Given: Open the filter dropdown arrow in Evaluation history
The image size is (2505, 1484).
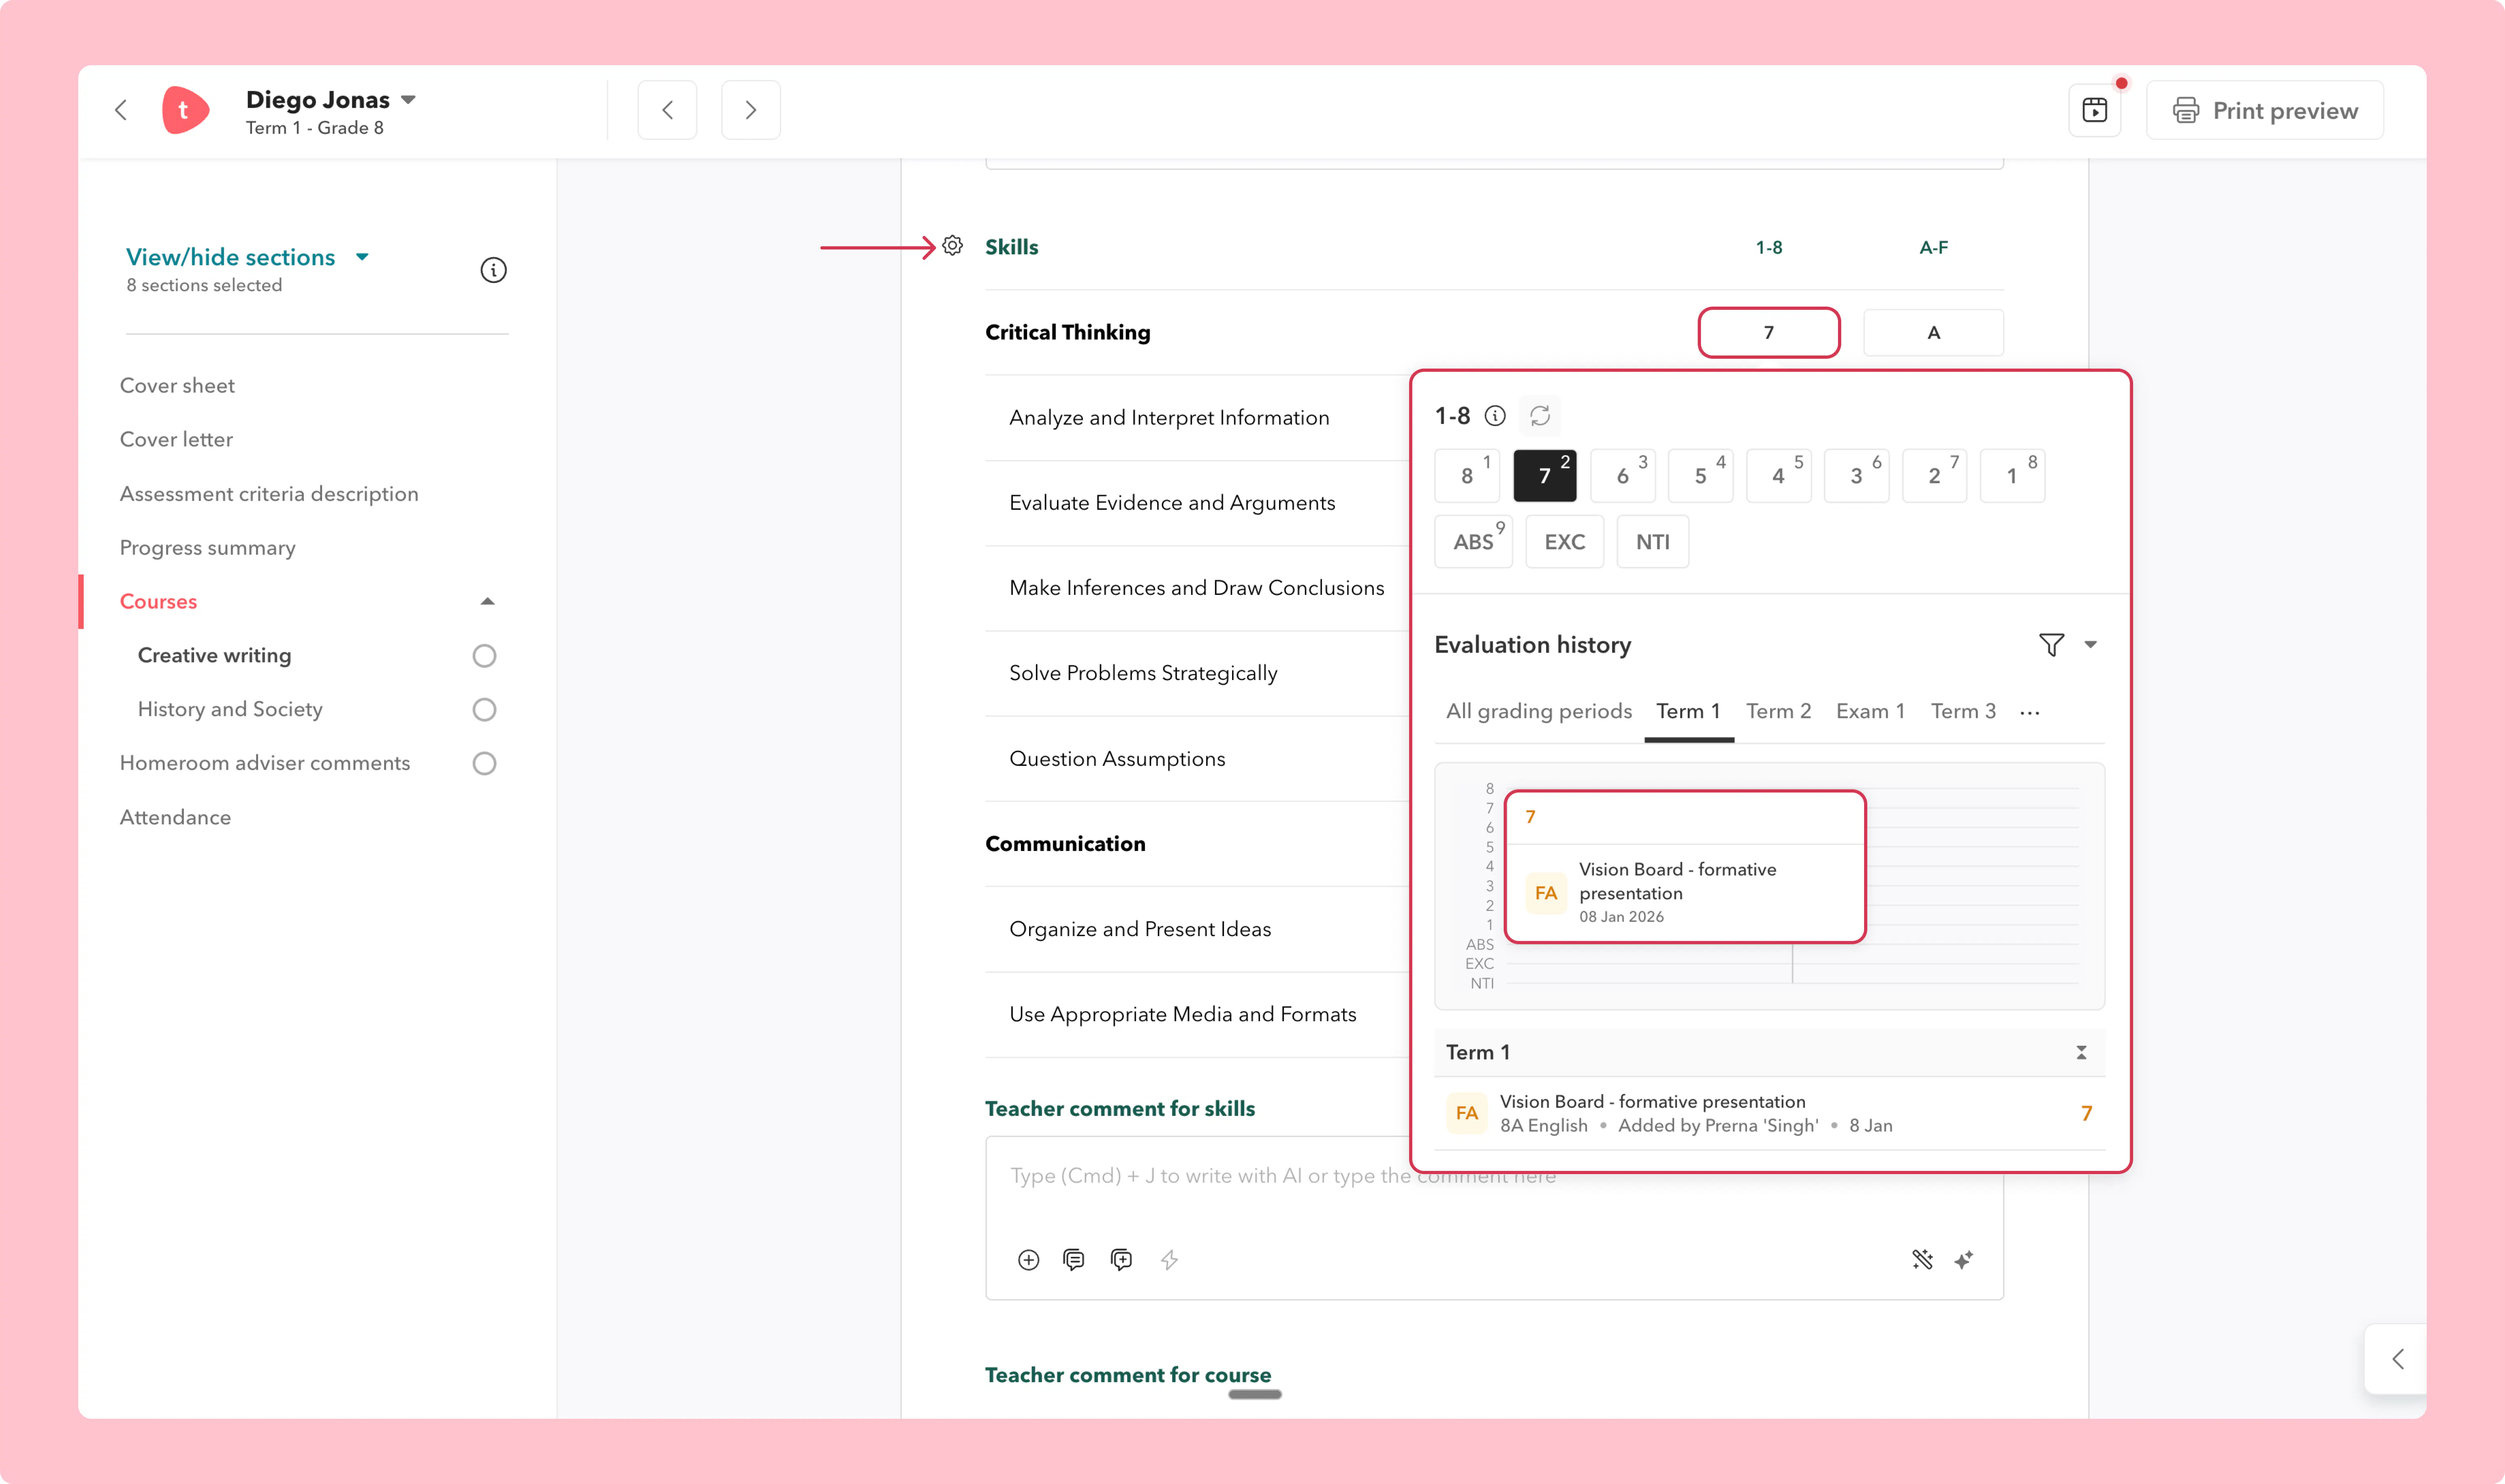Looking at the screenshot, I should click(2090, 645).
